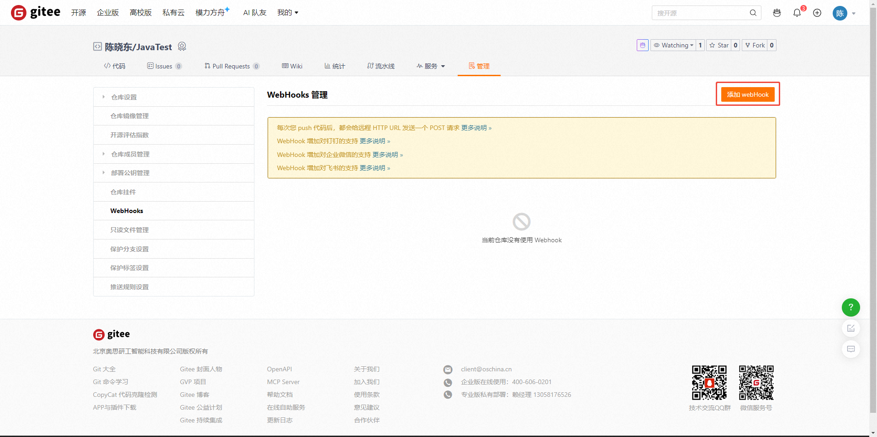Expand the 仓库成员管理 sidebar section
The image size is (877, 437).
(x=130, y=154)
